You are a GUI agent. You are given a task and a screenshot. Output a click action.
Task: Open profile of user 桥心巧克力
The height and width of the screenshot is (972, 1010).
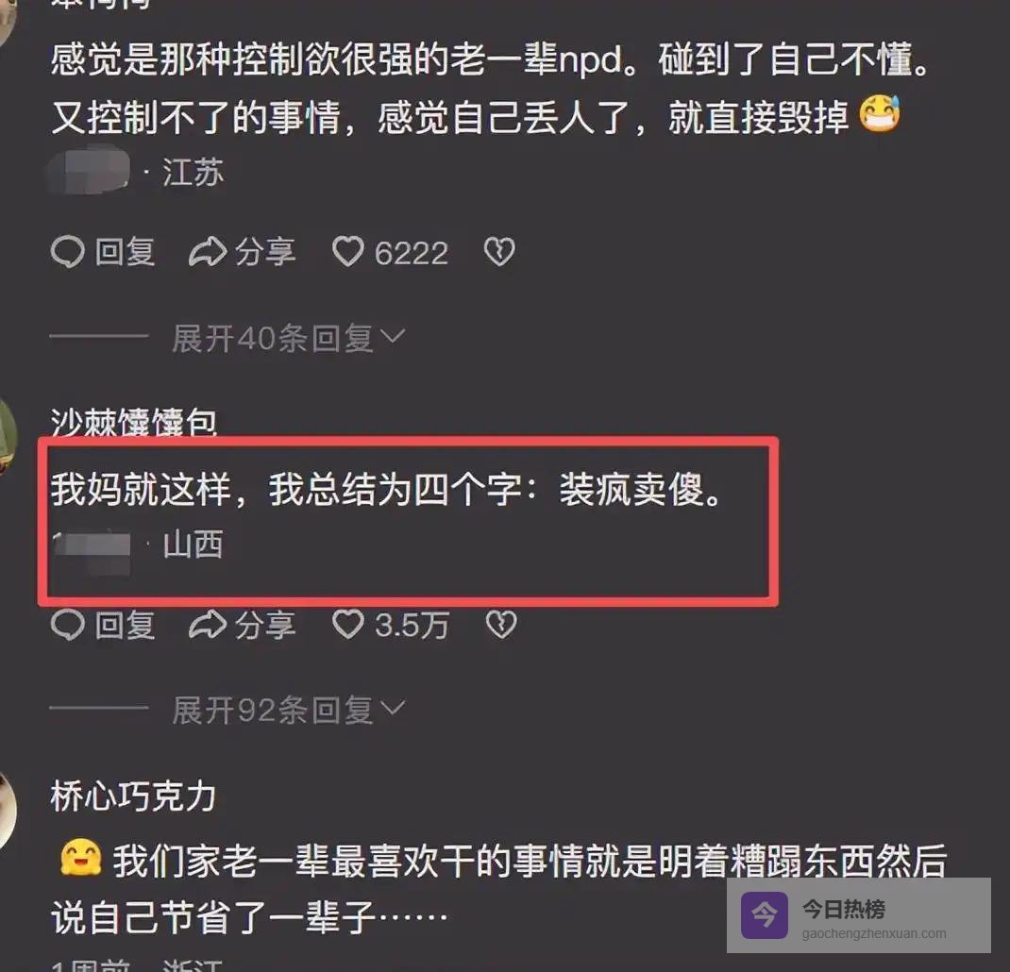click(133, 796)
